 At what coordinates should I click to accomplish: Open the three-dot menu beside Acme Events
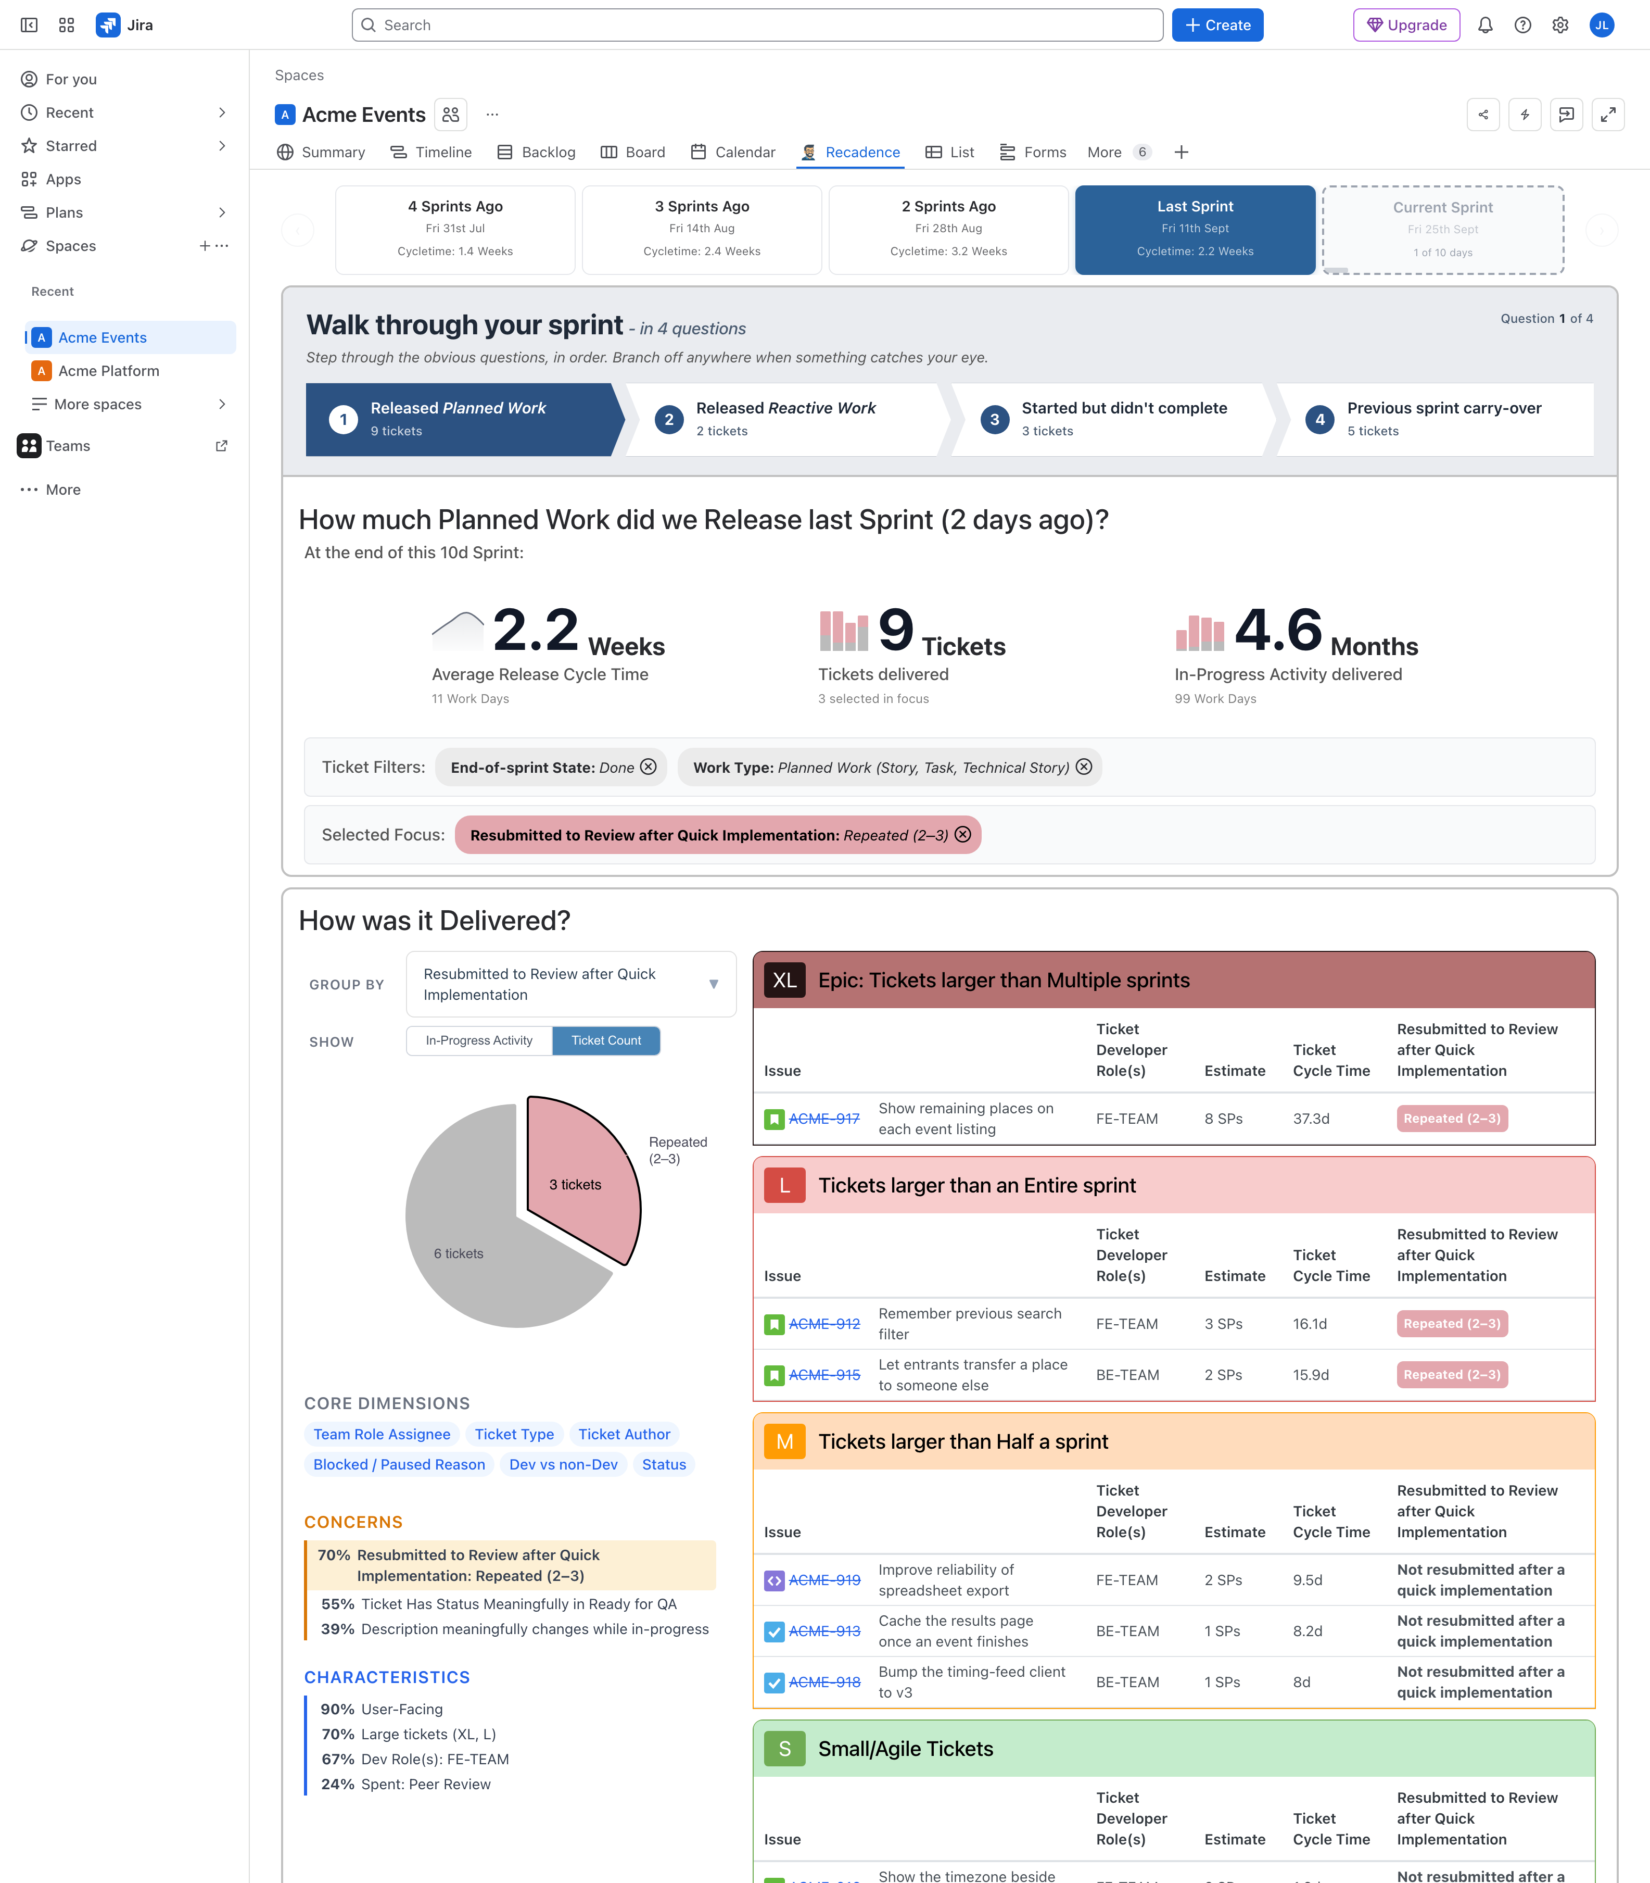(x=492, y=114)
